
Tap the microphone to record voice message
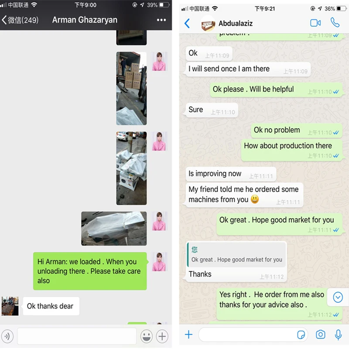338,335
